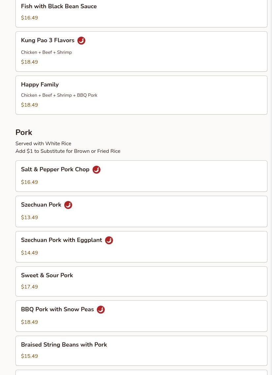
Task: Click spicy icon next to BBQ Pork with Snow Peas
Action: pos(101,310)
